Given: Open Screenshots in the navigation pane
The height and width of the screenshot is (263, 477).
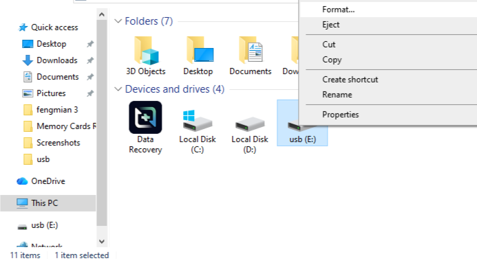Looking at the screenshot, I should point(58,143).
